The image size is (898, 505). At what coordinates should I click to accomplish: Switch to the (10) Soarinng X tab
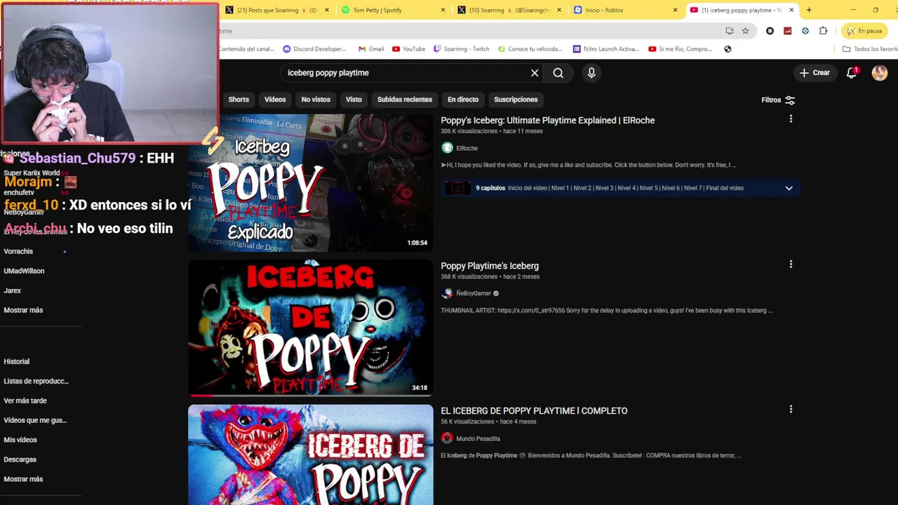[509, 10]
